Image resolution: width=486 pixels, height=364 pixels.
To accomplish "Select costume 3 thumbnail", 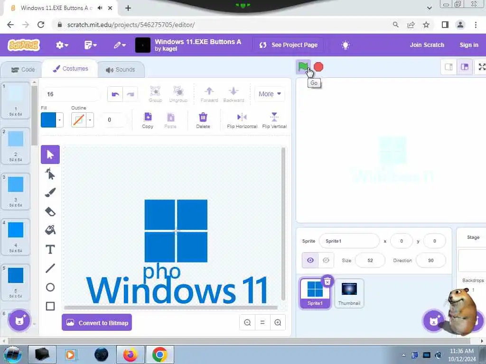I will pyautogui.click(x=16, y=191).
